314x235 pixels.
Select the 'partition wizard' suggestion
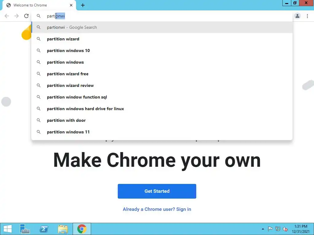pyautogui.click(x=162, y=39)
